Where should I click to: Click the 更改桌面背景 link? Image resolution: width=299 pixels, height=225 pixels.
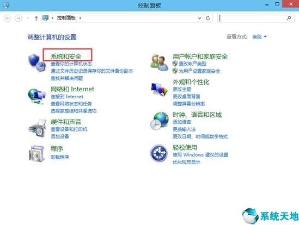pos(186,96)
